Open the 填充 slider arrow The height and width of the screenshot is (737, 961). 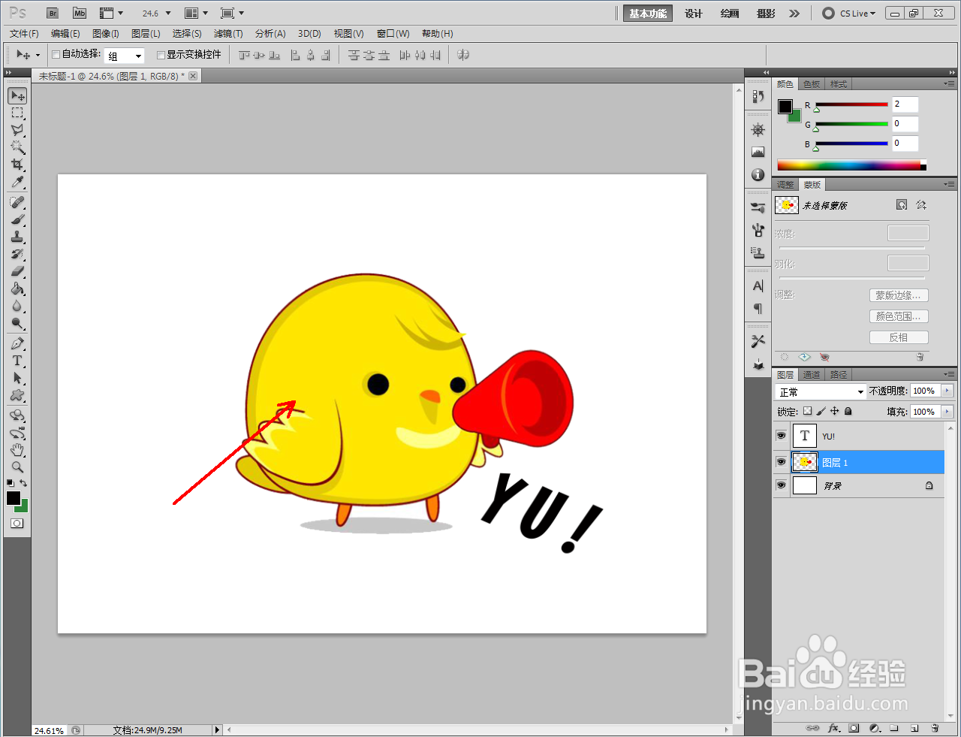(x=947, y=412)
